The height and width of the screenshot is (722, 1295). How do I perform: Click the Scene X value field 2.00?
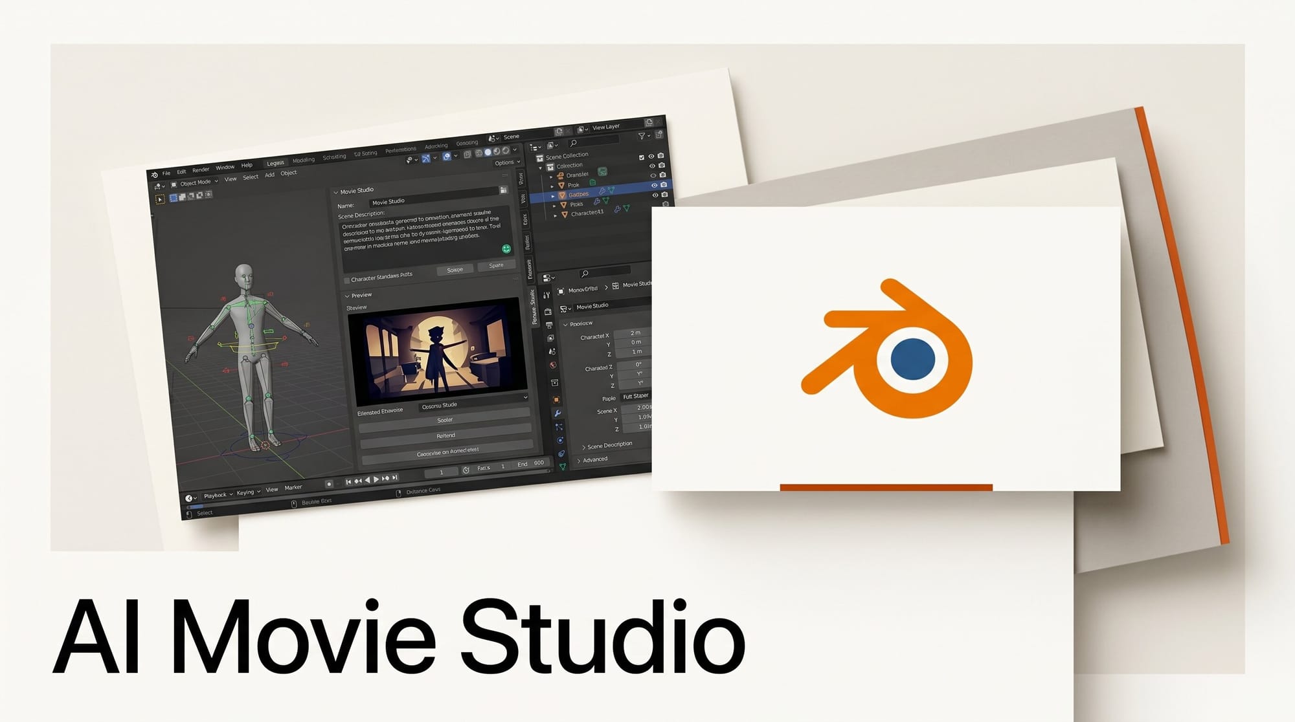(x=636, y=408)
